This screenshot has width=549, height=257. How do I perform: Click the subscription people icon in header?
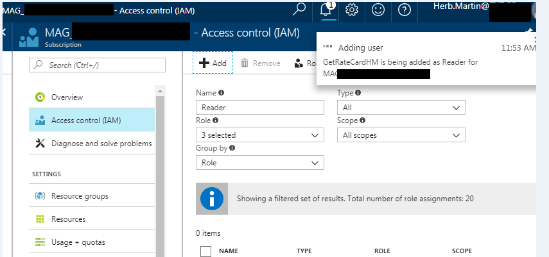coord(29,37)
